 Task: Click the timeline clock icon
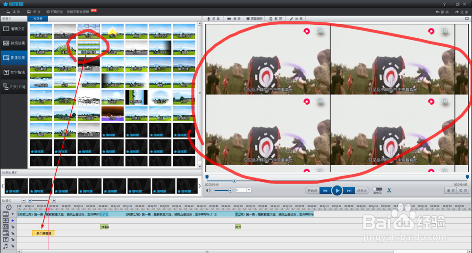click(x=8, y=207)
